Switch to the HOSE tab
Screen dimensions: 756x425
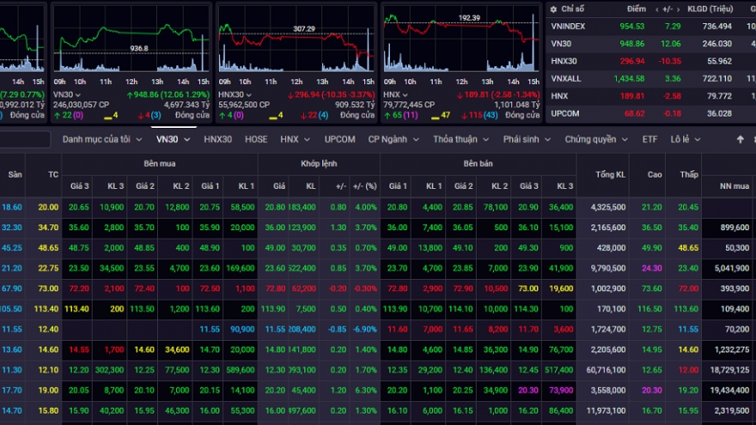pyautogui.click(x=256, y=139)
